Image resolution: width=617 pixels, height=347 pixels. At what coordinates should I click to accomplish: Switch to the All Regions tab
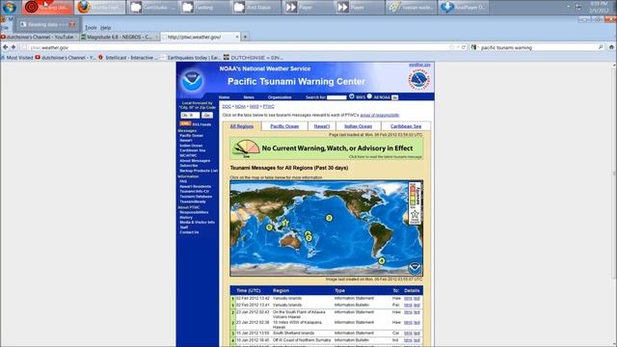click(x=242, y=126)
